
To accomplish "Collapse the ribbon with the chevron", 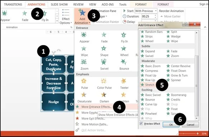I will 205,27.
